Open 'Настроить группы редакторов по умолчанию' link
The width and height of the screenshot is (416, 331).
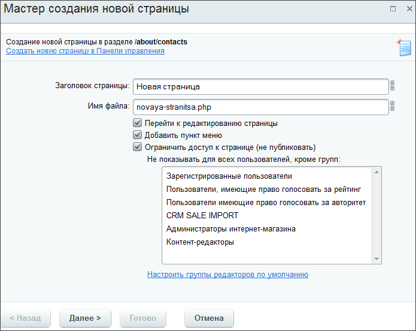227,275
